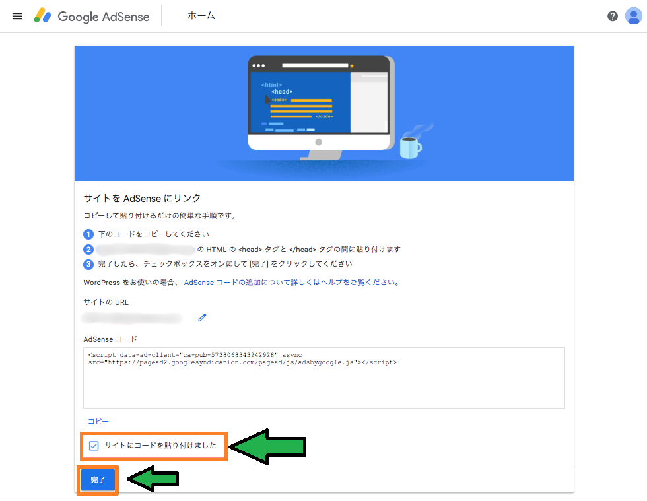
Task: Click the AdSense コード label
Action: point(110,339)
